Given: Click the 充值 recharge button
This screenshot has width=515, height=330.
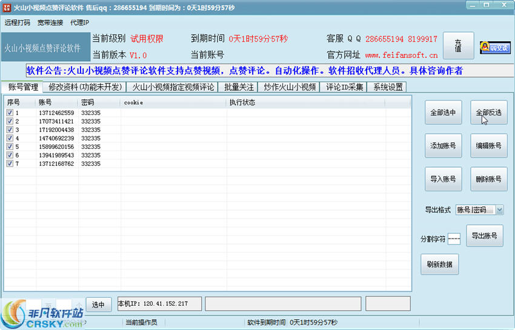Looking at the screenshot, I should click(x=458, y=45).
